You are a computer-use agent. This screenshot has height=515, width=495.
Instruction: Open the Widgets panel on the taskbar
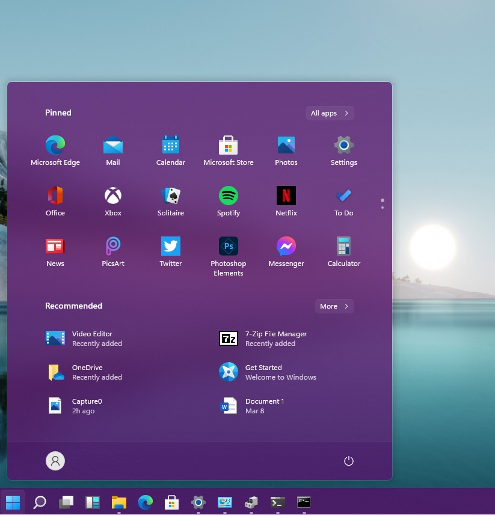[x=93, y=502]
